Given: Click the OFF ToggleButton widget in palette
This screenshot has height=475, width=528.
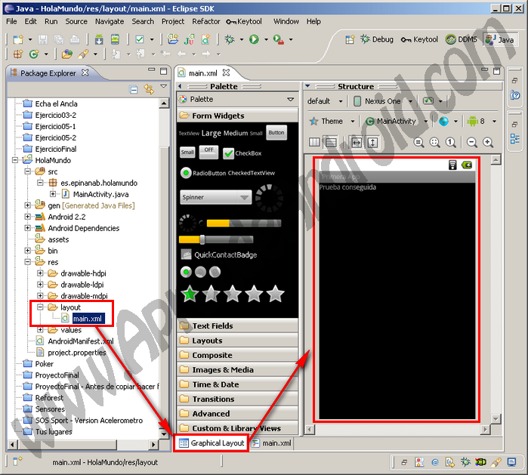Looking at the screenshot, I should tap(208, 152).
